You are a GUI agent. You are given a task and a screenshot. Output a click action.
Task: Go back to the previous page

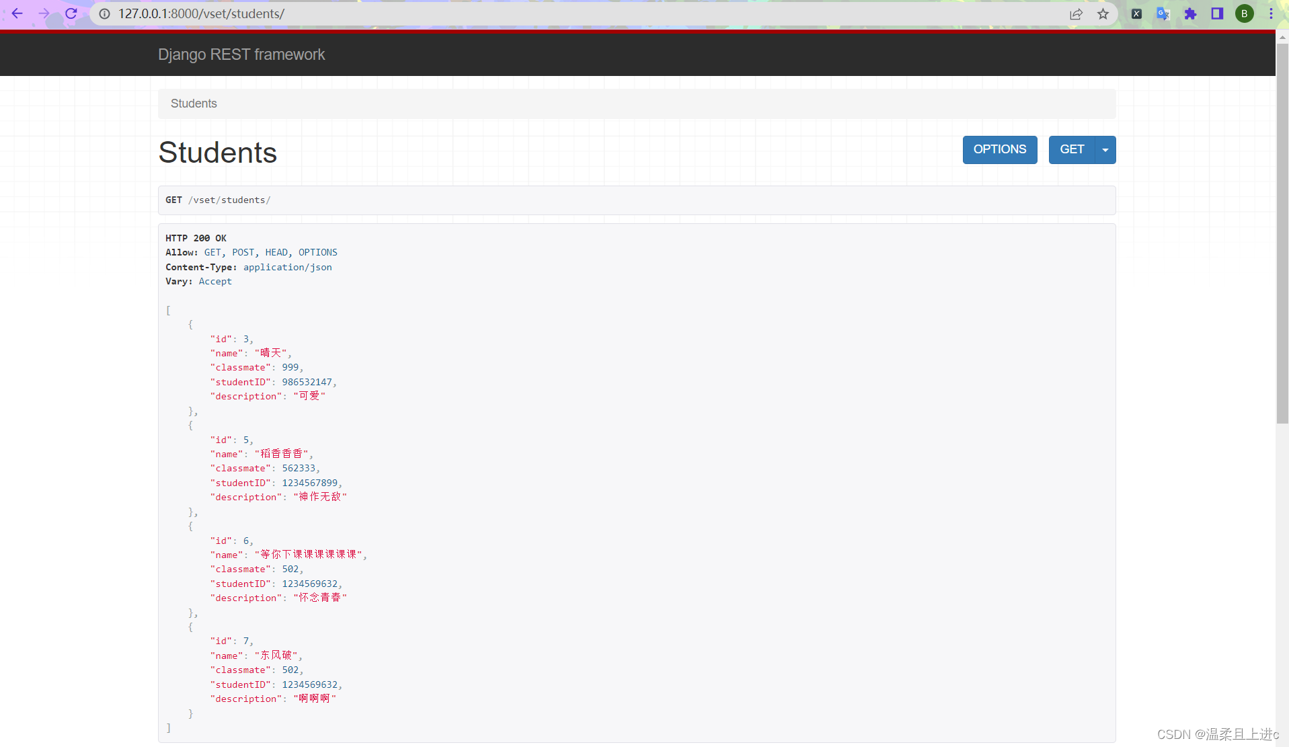pos(17,13)
